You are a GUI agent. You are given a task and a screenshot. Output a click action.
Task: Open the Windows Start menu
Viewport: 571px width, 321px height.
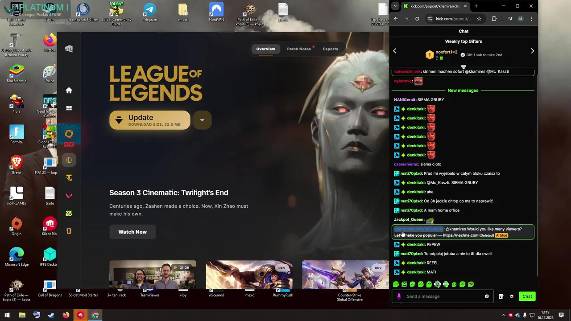[x=7, y=315]
